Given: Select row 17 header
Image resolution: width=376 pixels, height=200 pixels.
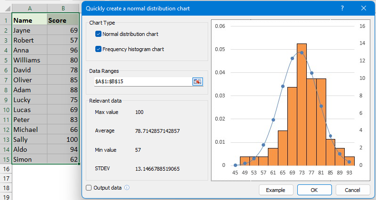Looking at the screenshot, I should coord(5,179).
